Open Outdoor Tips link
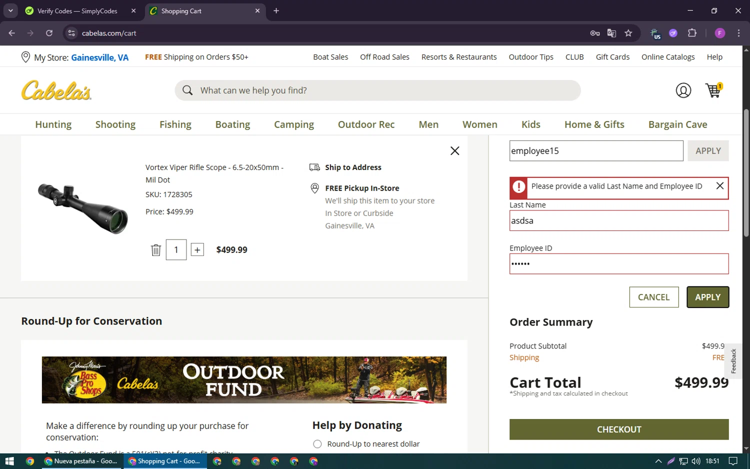The height and width of the screenshot is (469, 750). click(531, 57)
